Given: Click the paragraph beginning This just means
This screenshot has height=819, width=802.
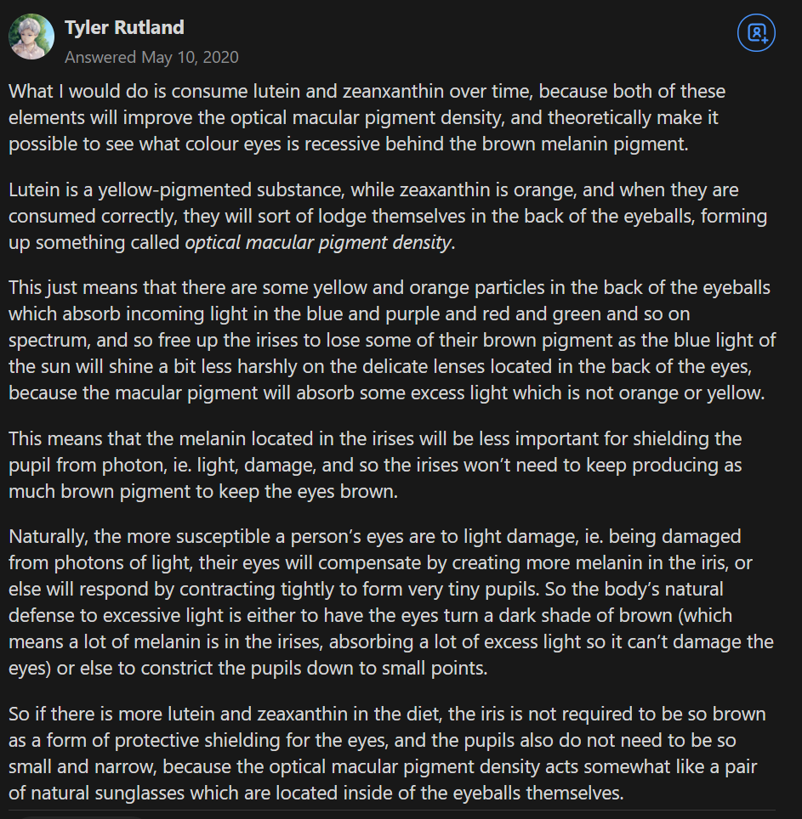Looking at the screenshot, I should [x=392, y=340].
